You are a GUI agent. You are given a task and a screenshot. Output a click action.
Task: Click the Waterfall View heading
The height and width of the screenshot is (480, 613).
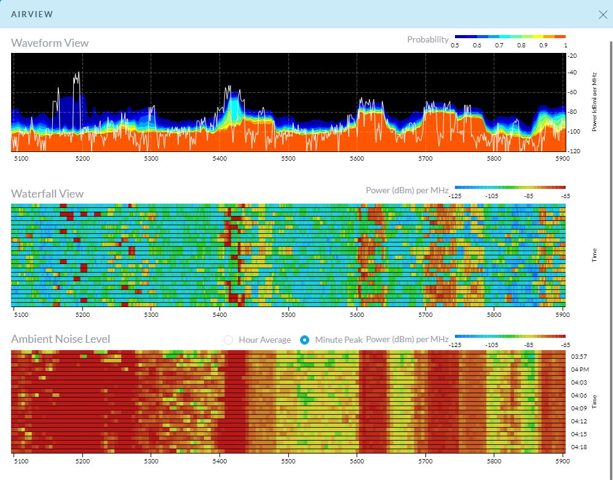click(x=47, y=194)
